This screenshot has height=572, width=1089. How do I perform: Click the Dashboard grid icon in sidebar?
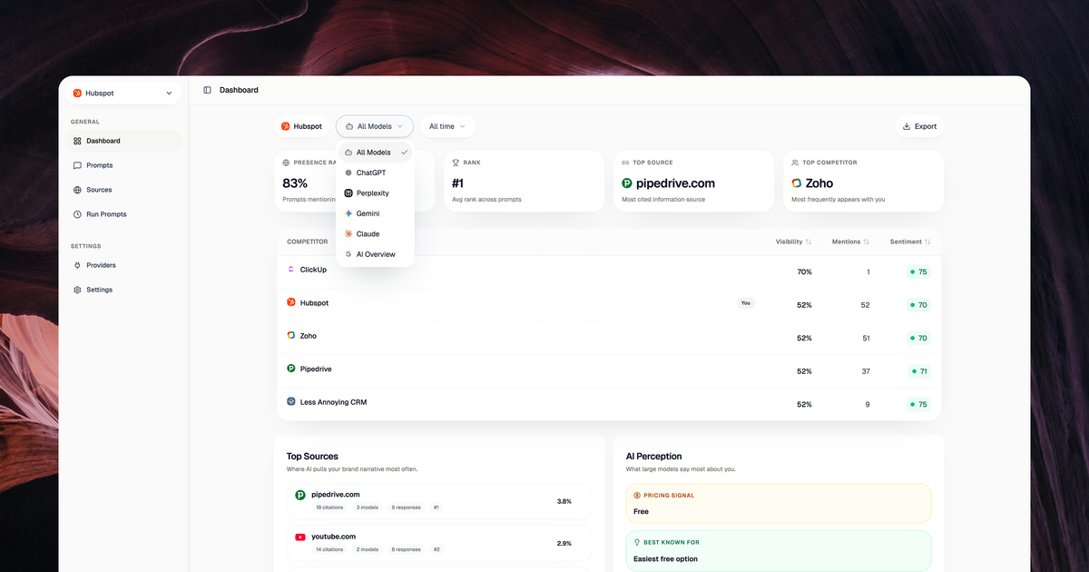tap(77, 141)
